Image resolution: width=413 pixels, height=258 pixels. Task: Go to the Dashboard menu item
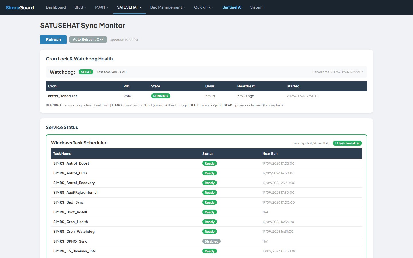[56, 7]
